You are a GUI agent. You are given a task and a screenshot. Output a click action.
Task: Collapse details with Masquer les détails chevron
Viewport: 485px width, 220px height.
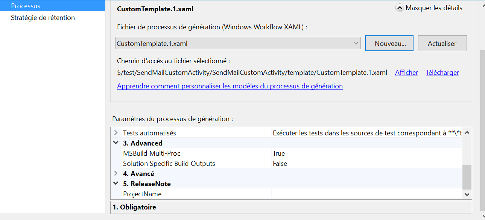coord(400,8)
